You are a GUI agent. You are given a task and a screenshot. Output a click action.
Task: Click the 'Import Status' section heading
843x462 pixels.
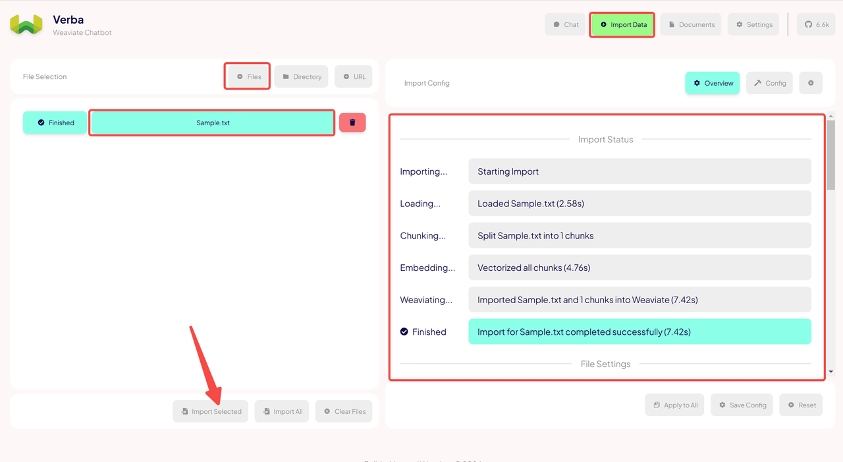(x=605, y=139)
